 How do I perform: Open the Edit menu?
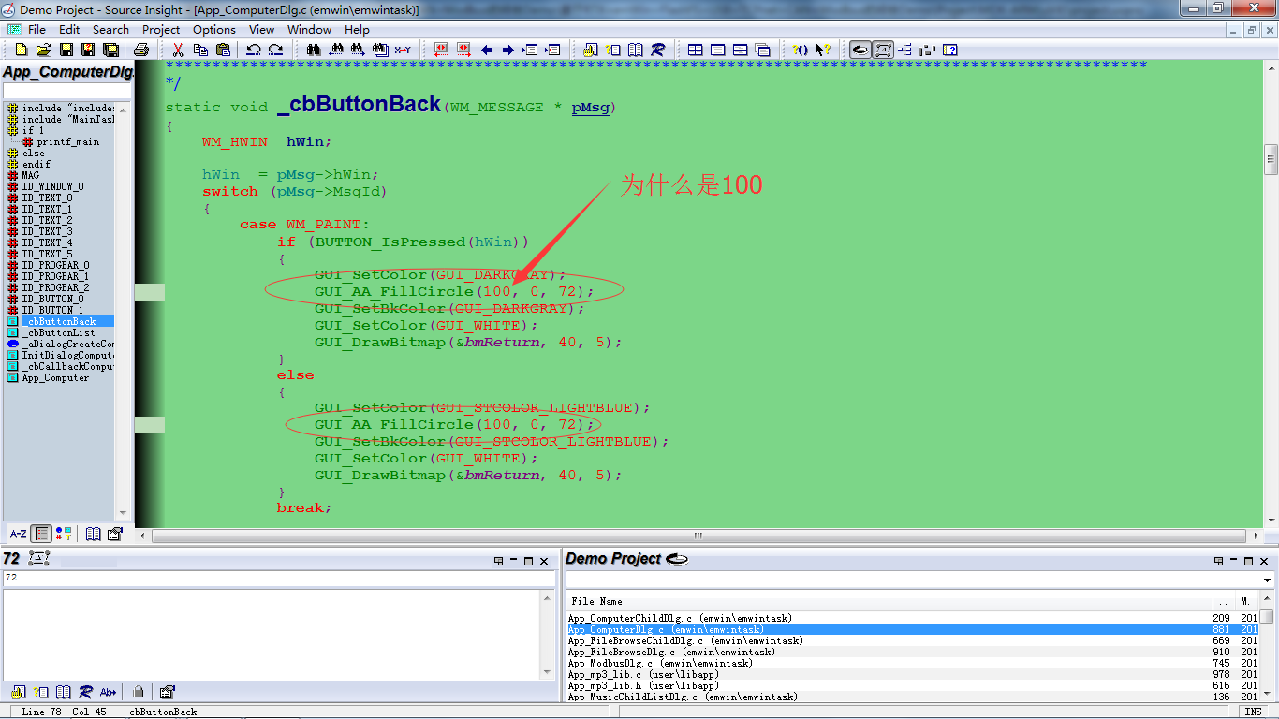pyautogui.click(x=69, y=29)
